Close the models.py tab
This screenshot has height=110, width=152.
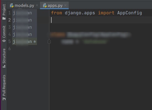pos(37,5)
